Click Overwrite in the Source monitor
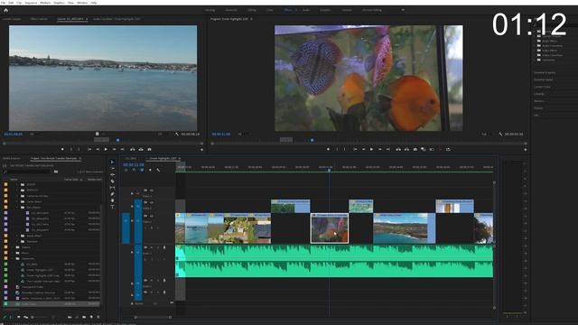Image resolution: width=578 pixels, height=325 pixels. [141, 149]
